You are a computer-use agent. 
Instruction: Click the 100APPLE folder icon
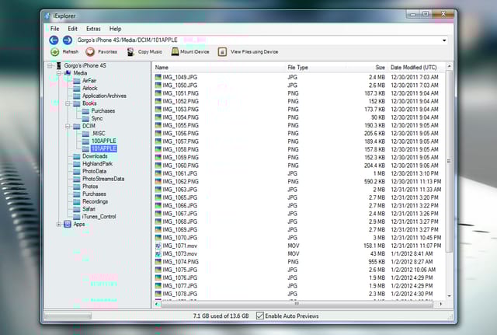coord(85,141)
